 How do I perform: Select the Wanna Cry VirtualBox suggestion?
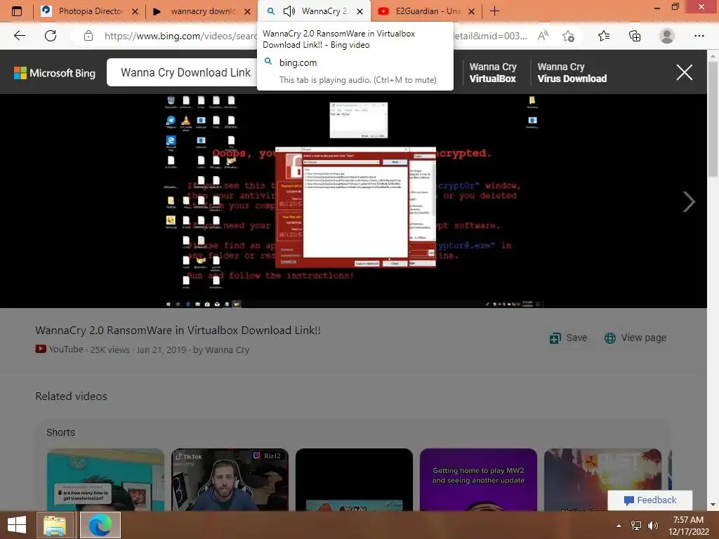pyautogui.click(x=493, y=72)
